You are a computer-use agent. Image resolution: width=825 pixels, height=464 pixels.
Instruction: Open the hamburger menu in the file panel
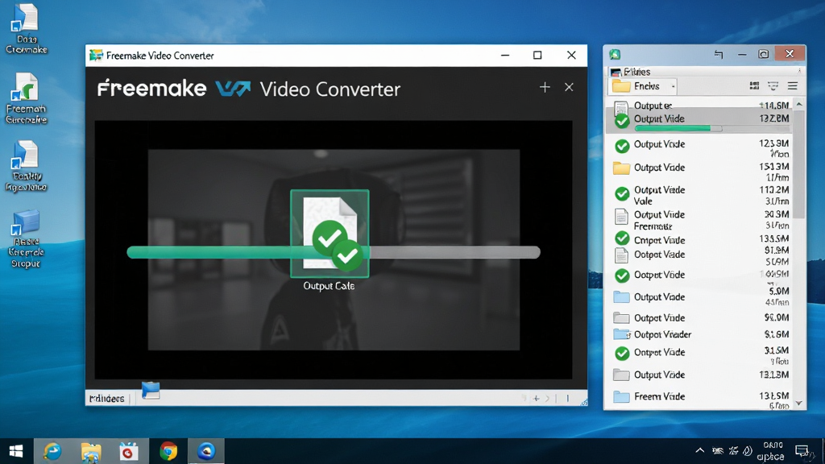tap(793, 85)
